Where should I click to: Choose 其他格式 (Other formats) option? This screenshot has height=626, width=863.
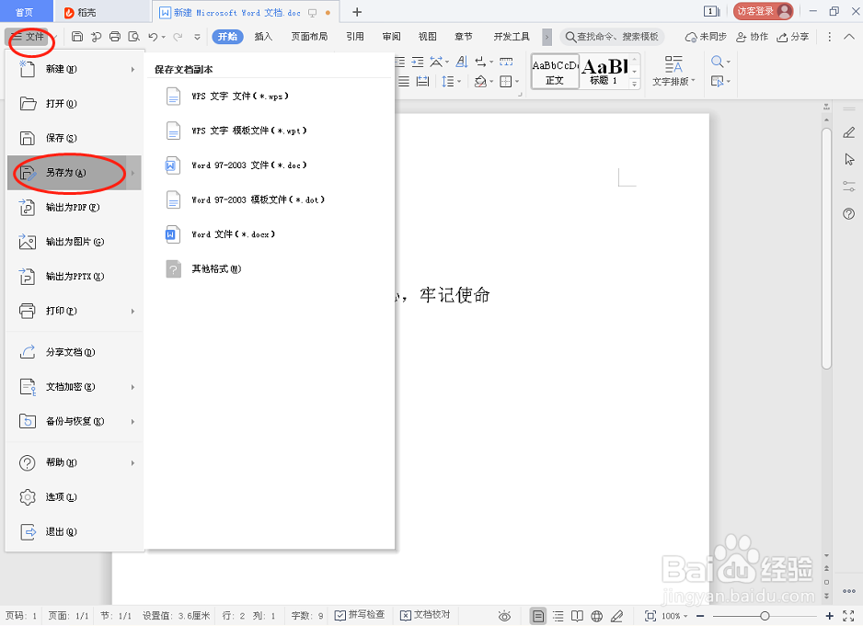coord(270,269)
